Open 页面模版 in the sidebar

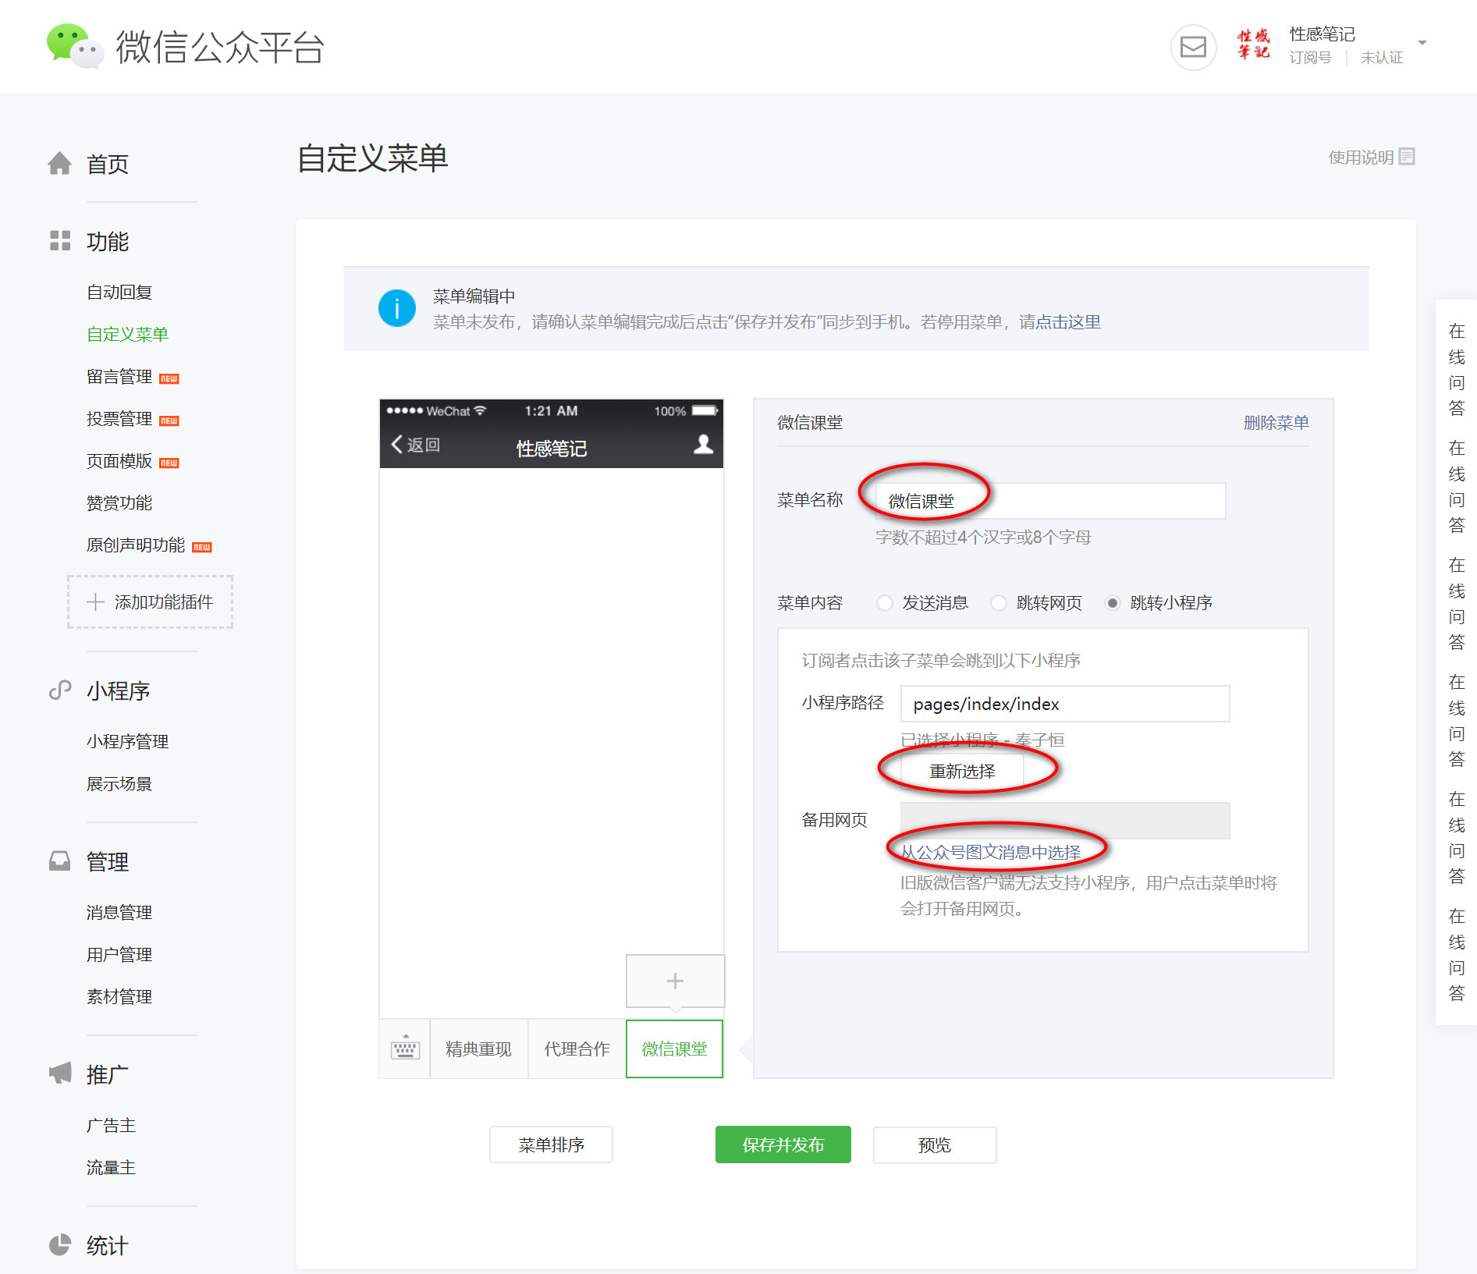pyautogui.click(x=119, y=461)
